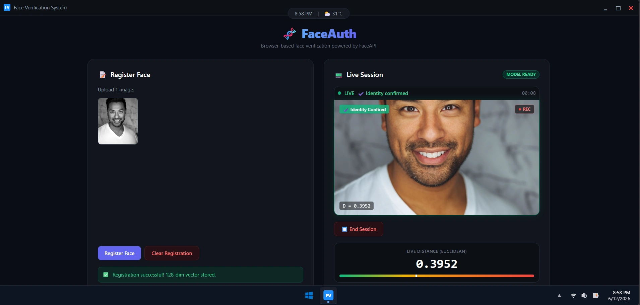
Task: Show hidden system tray icons
Action: pyautogui.click(x=559, y=296)
